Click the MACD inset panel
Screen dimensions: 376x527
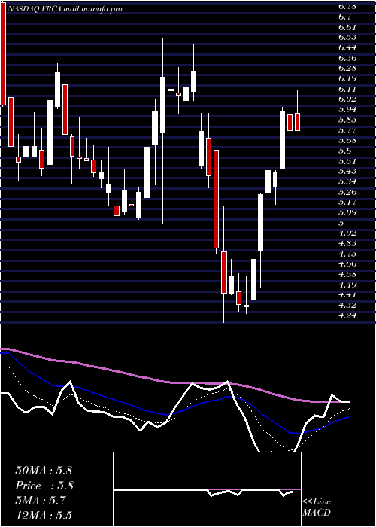click(207, 489)
